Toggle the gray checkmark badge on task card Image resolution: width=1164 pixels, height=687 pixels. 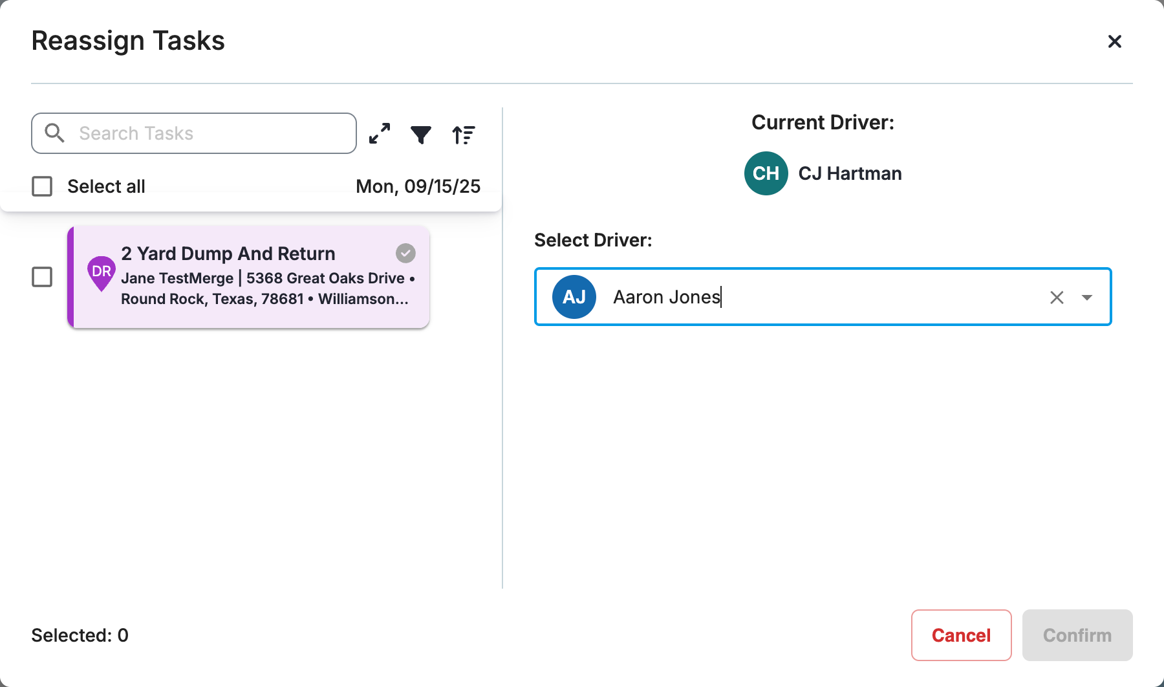pos(405,253)
